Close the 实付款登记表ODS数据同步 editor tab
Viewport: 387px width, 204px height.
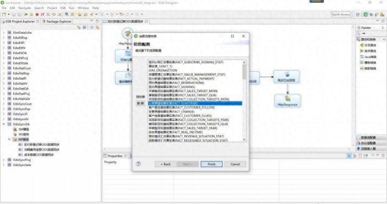146,21
